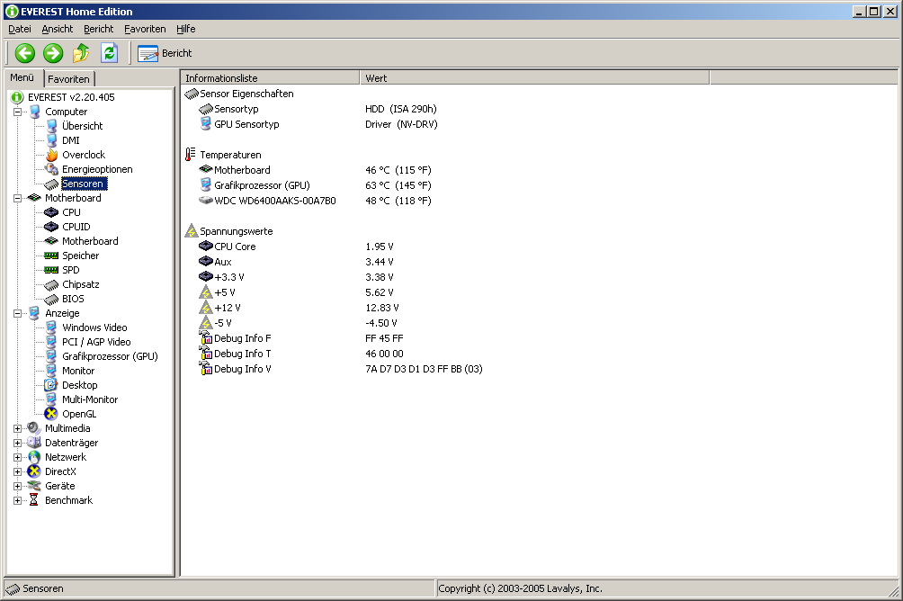The height and width of the screenshot is (601, 903).
Task: Click the DMI icon in tree
Action: [x=52, y=140]
